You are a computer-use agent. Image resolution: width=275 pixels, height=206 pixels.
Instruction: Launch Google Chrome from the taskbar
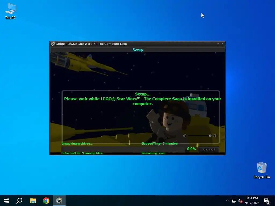tap(46, 201)
